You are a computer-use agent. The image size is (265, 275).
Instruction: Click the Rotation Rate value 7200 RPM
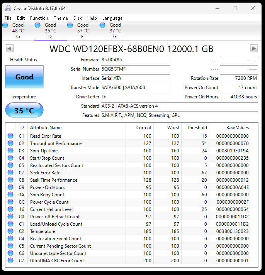pos(239,78)
